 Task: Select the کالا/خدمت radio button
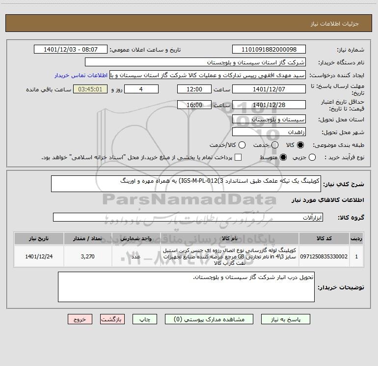(242, 145)
